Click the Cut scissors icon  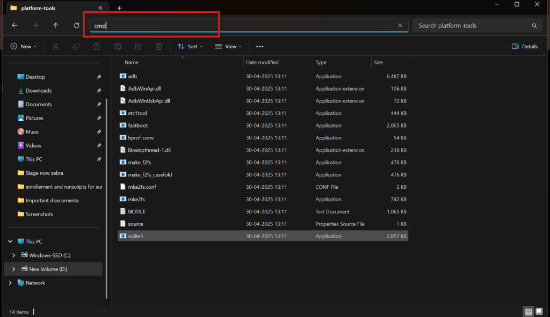55,47
